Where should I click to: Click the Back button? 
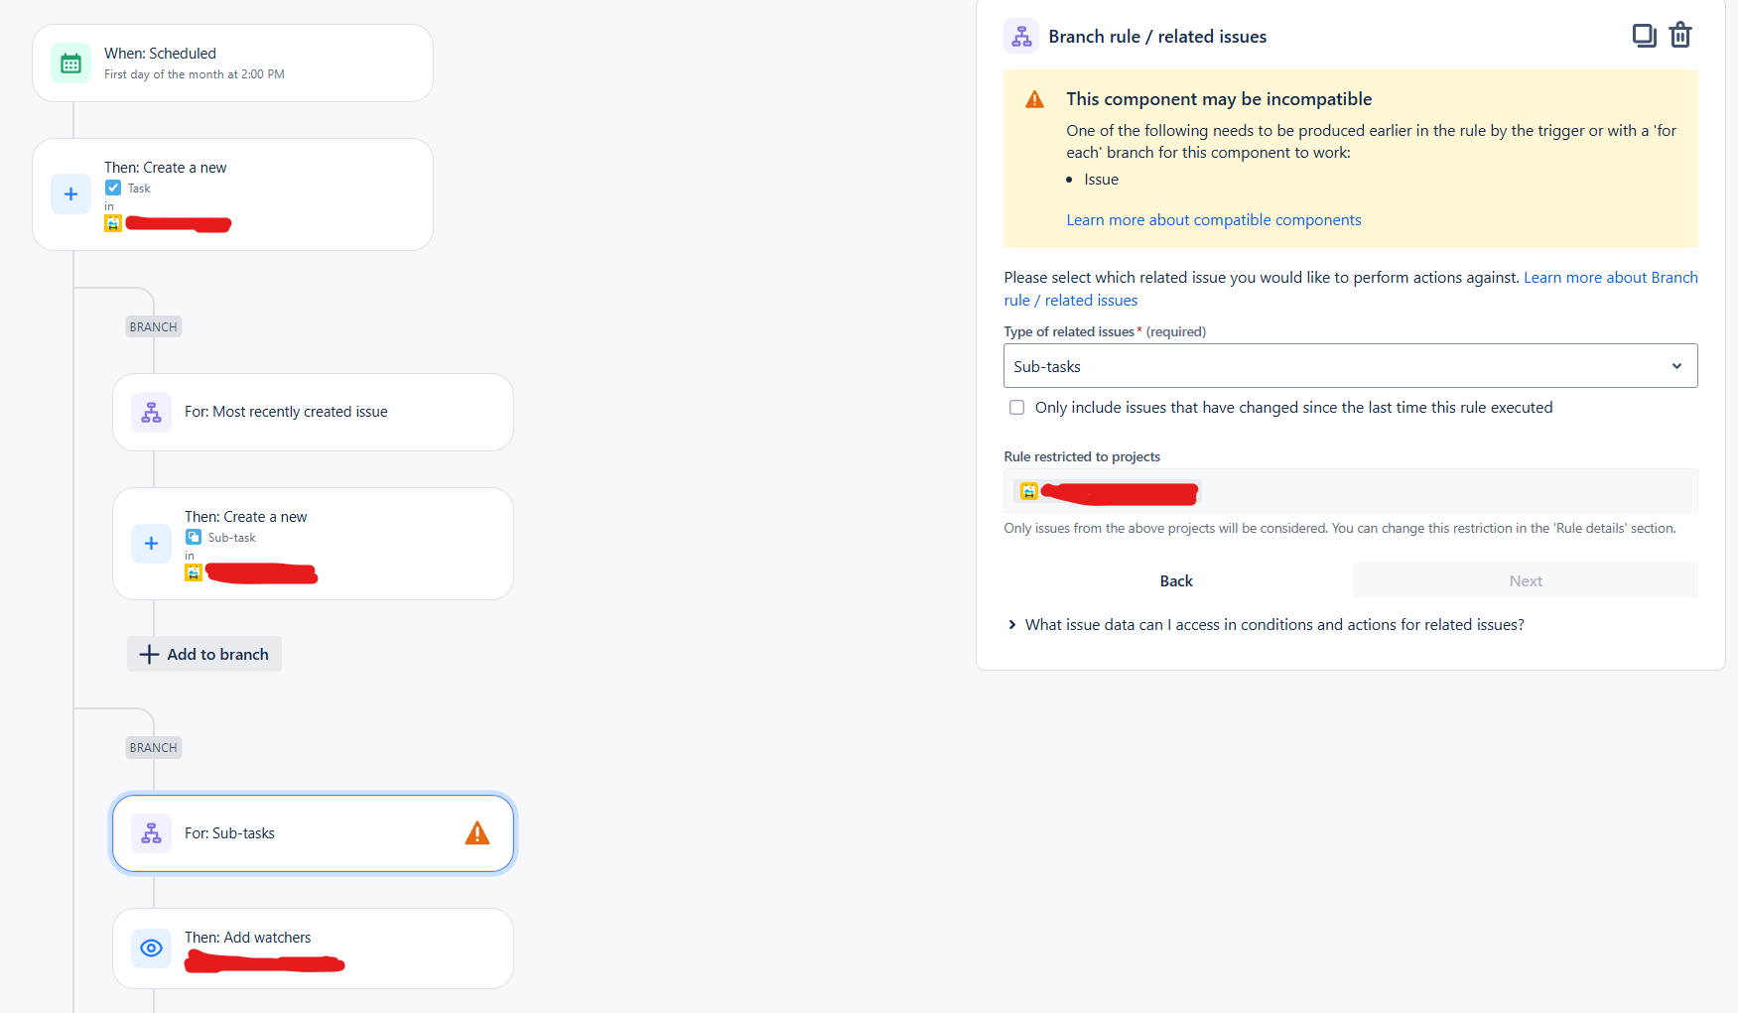click(1176, 581)
